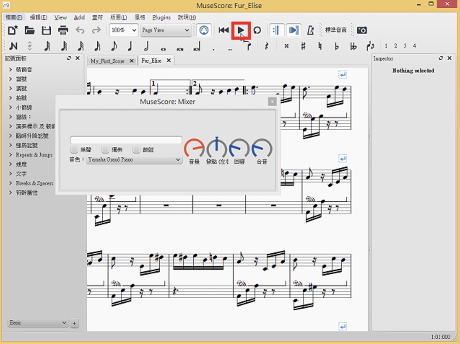Close the MuseScore Mixer window
460x344 pixels.
[272, 102]
